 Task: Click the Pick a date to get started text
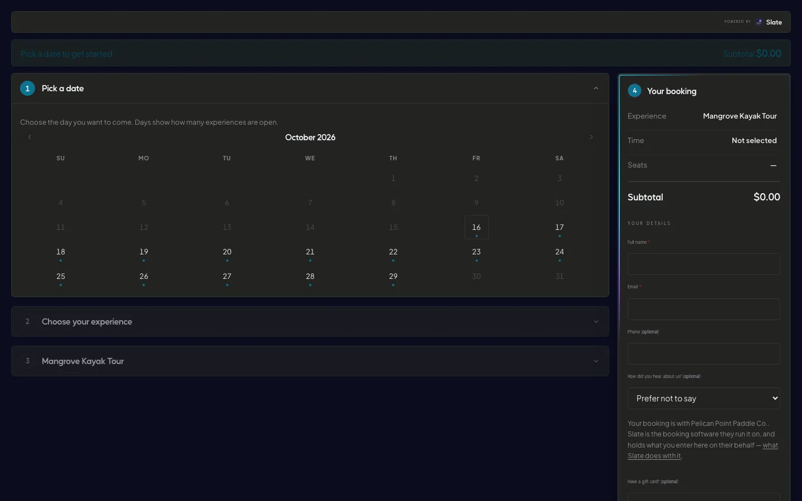[x=66, y=54]
